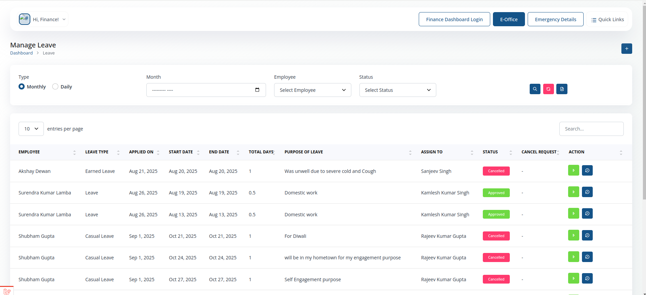Click Sanjeev Singh in Assign To column
Screen dimensions: 646x295
point(436,171)
